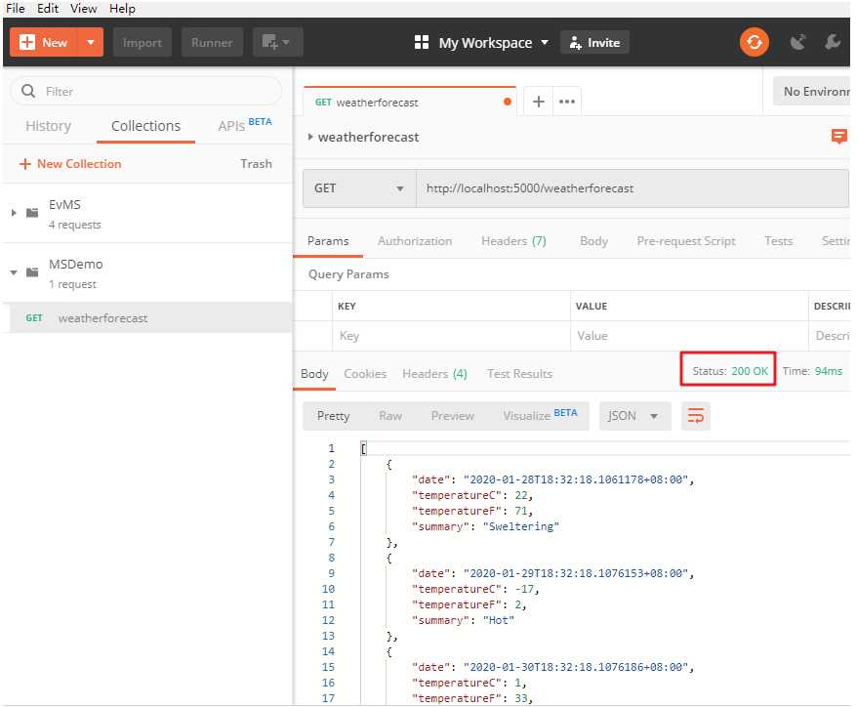Switch to the Collections tab
This screenshot has width=857, height=707.
coord(145,126)
